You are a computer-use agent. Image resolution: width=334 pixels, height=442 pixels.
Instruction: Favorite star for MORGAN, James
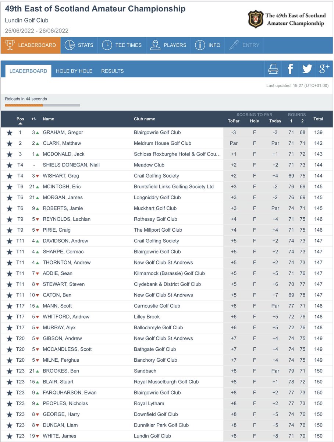tap(10, 197)
